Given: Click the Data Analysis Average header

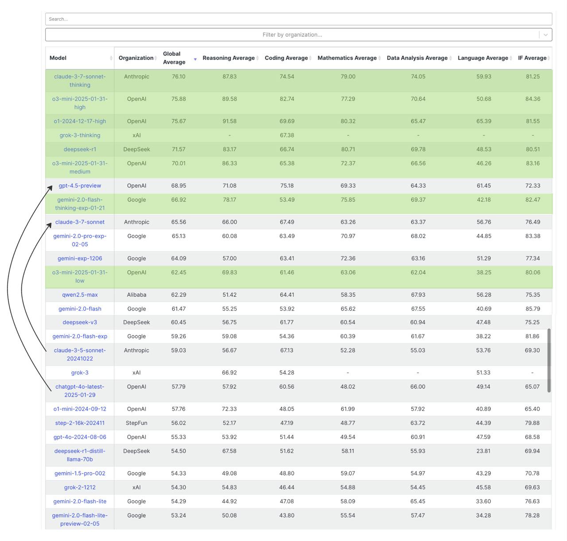Looking at the screenshot, I should 417,58.
